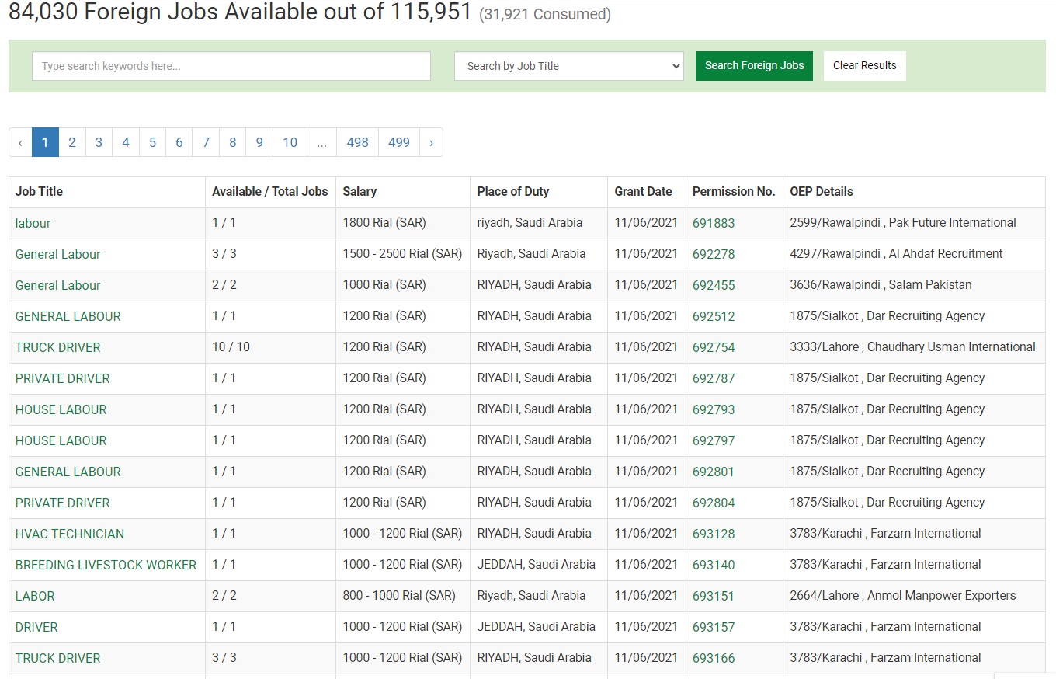Screen dimensions: 1056x679
Task: Select page 3 in pagination
Action: [x=99, y=142]
